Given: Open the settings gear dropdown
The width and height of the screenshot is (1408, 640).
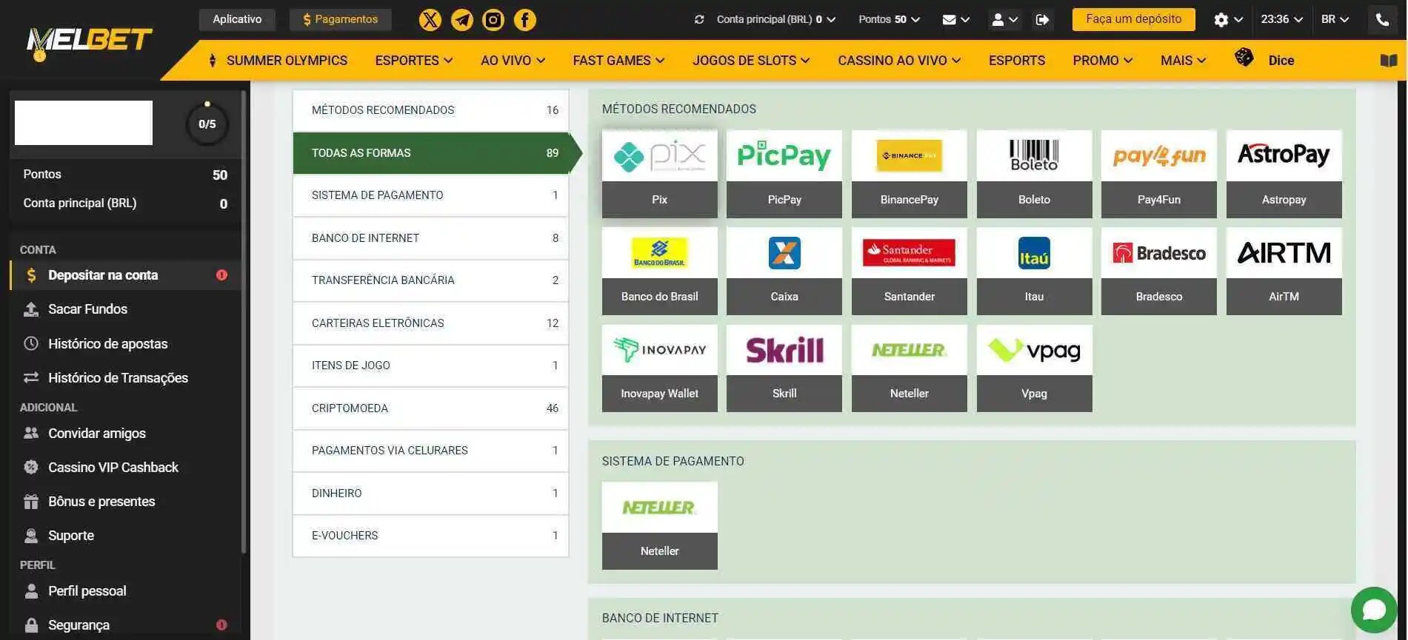Looking at the screenshot, I should pyautogui.click(x=1228, y=19).
